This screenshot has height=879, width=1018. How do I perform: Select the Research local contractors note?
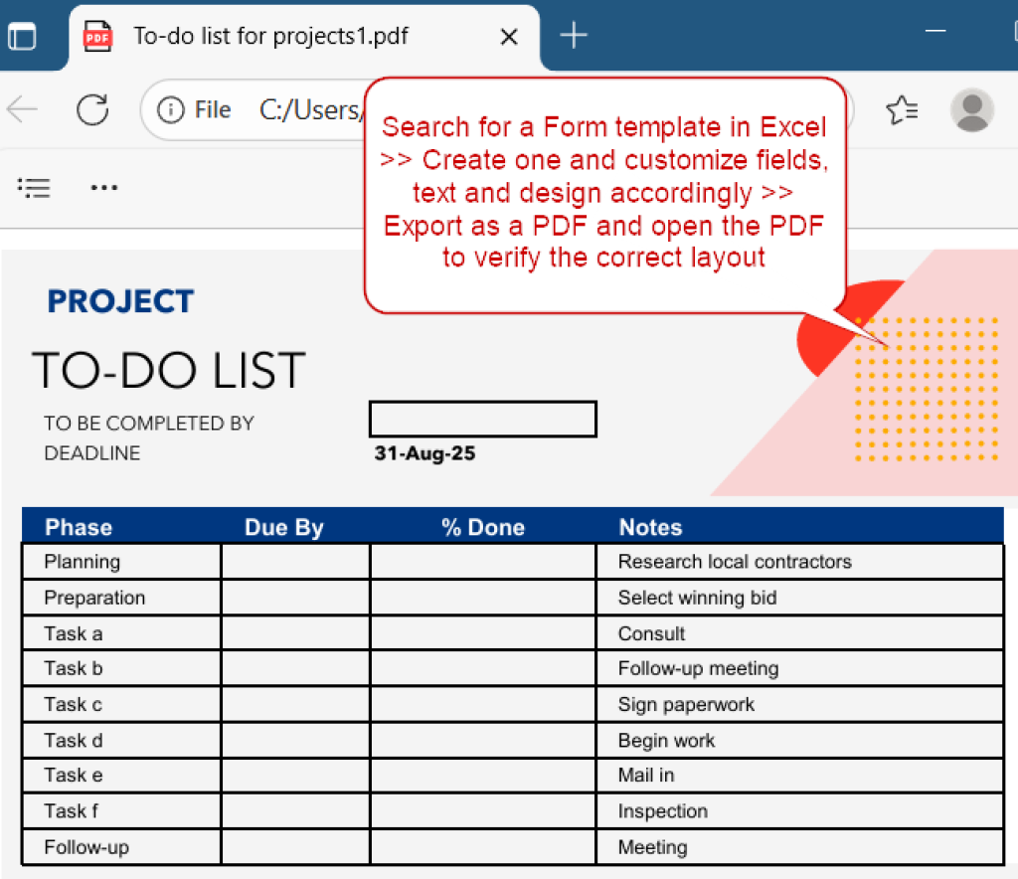(735, 562)
